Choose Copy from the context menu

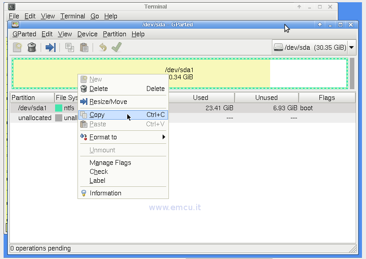click(x=123, y=115)
